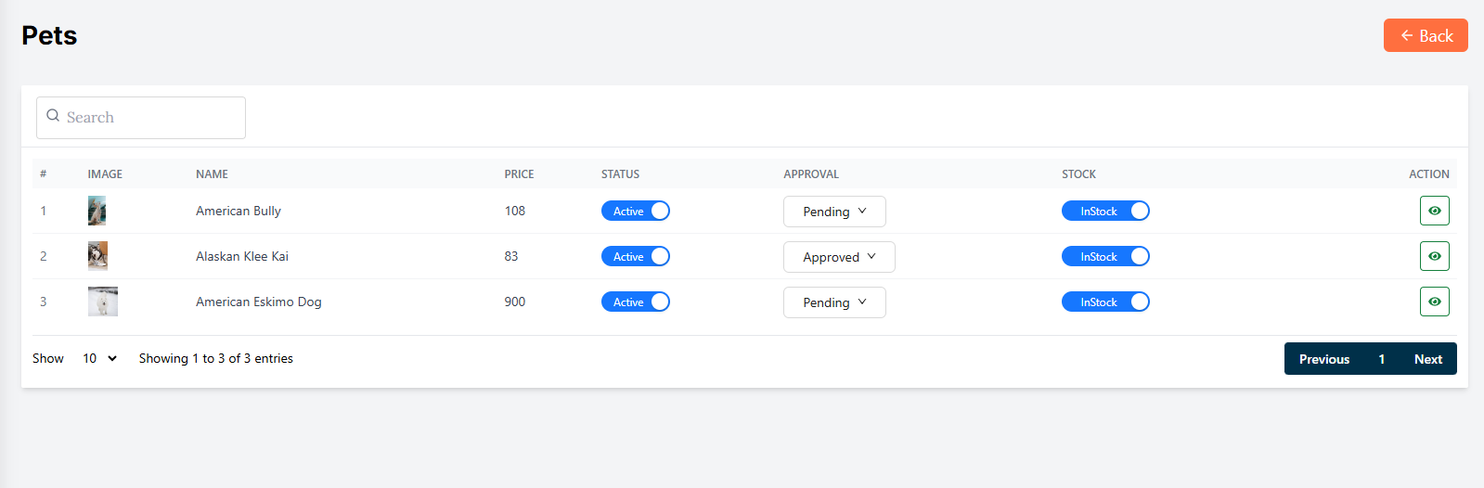Open Approved approval dropdown for Alaskan Klee Kai

pos(839,257)
